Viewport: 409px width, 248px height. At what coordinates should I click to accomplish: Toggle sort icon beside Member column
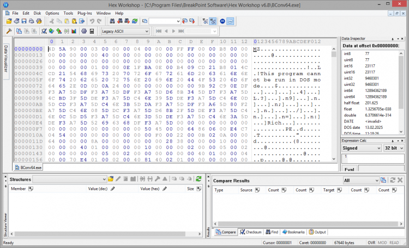coord(31,189)
